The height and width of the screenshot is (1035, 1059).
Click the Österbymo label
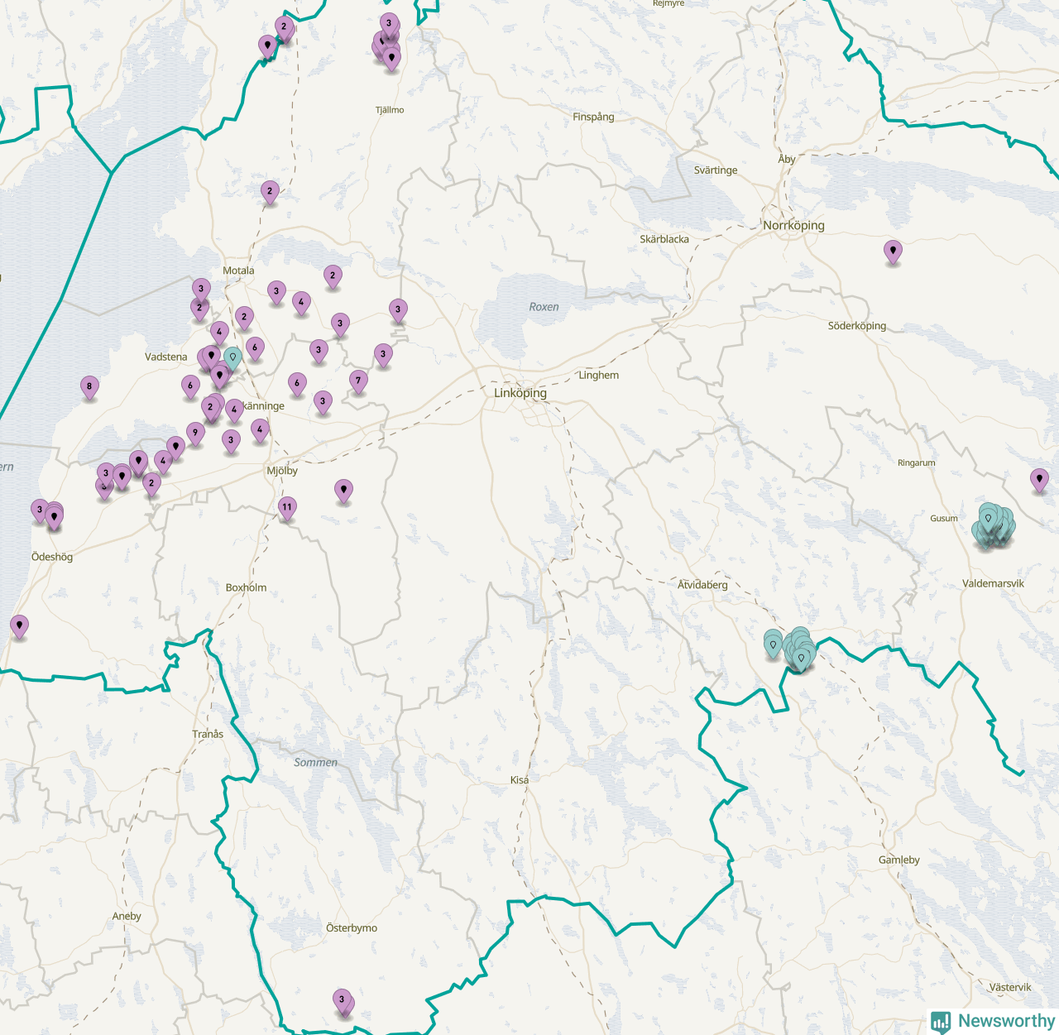(352, 928)
